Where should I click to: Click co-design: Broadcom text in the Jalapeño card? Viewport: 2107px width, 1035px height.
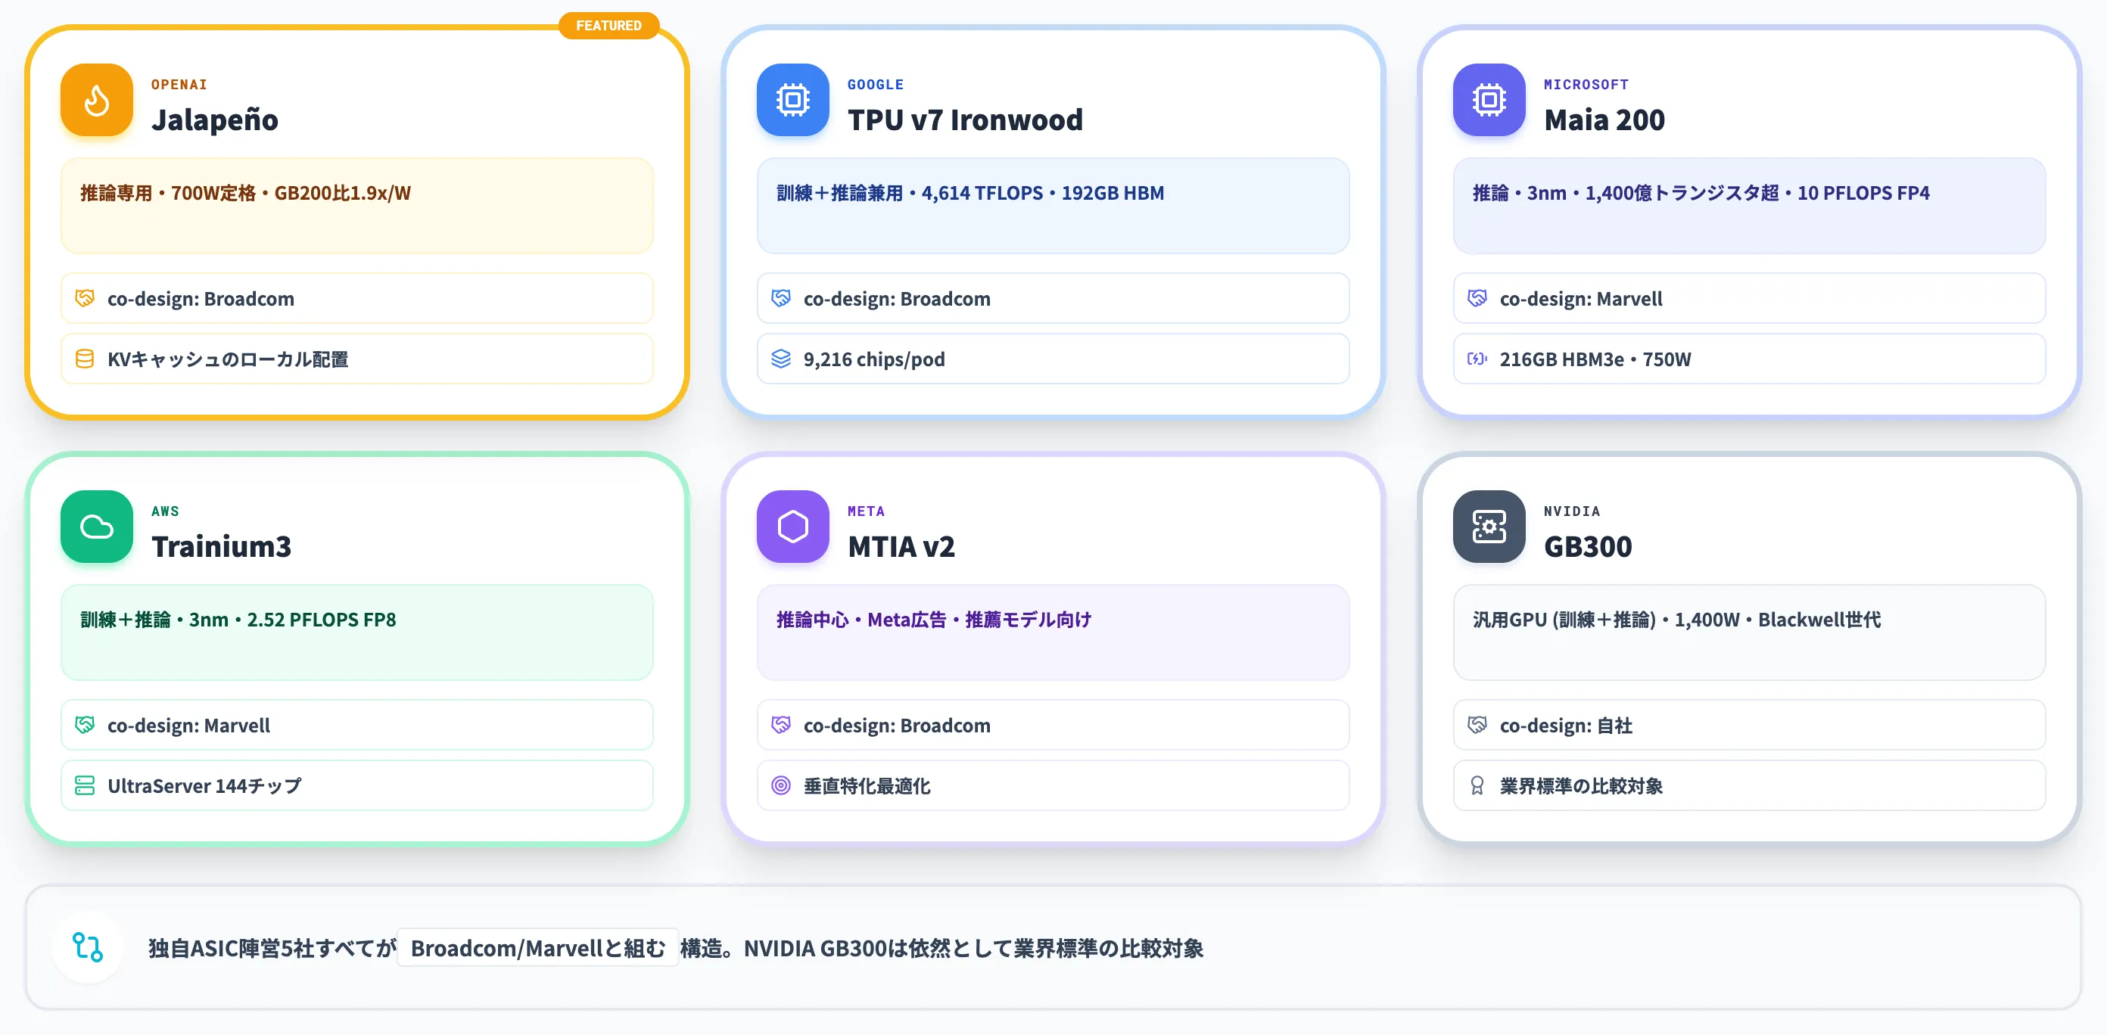(201, 298)
